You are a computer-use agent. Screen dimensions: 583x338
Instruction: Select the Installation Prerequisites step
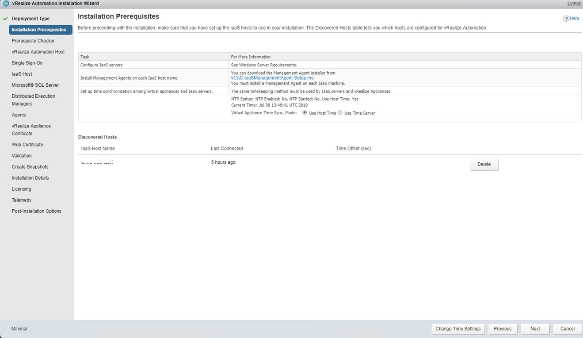click(x=41, y=30)
